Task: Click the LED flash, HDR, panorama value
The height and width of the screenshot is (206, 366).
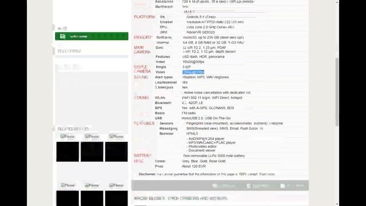Action: [204, 57]
